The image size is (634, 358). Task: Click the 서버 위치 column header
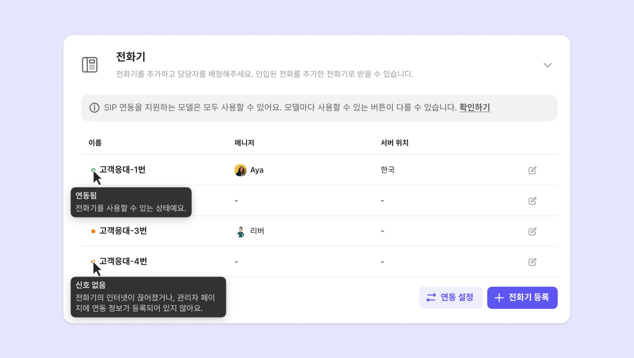394,143
